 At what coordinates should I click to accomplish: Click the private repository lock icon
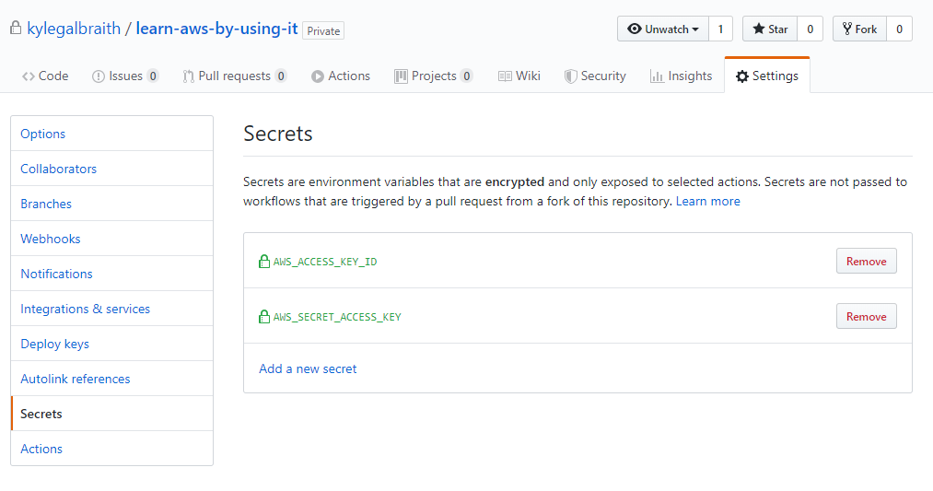(x=16, y=28)
